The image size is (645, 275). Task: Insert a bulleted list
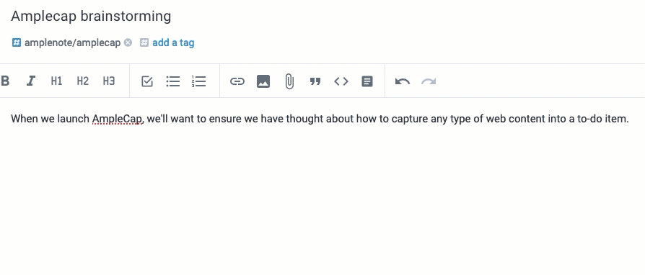point(173,81)
